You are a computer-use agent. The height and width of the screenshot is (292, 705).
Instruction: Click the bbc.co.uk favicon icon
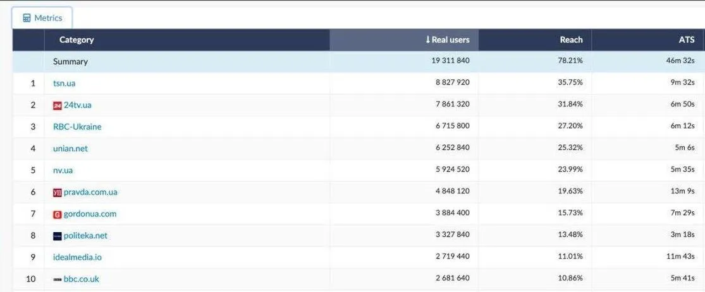(58, 279)
